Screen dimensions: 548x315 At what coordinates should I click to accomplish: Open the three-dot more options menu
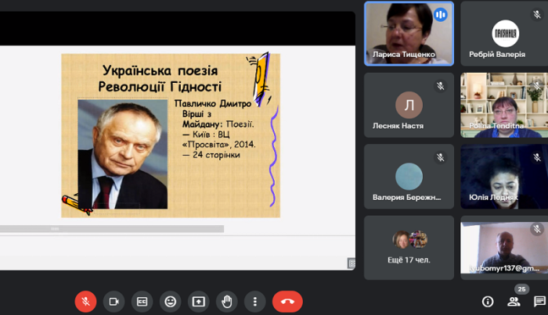254,301
